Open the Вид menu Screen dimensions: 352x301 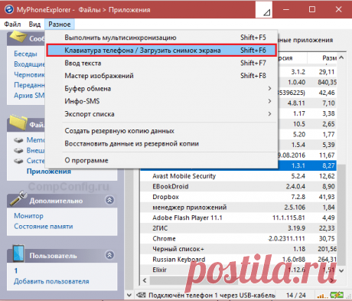[x=34, y=25]
